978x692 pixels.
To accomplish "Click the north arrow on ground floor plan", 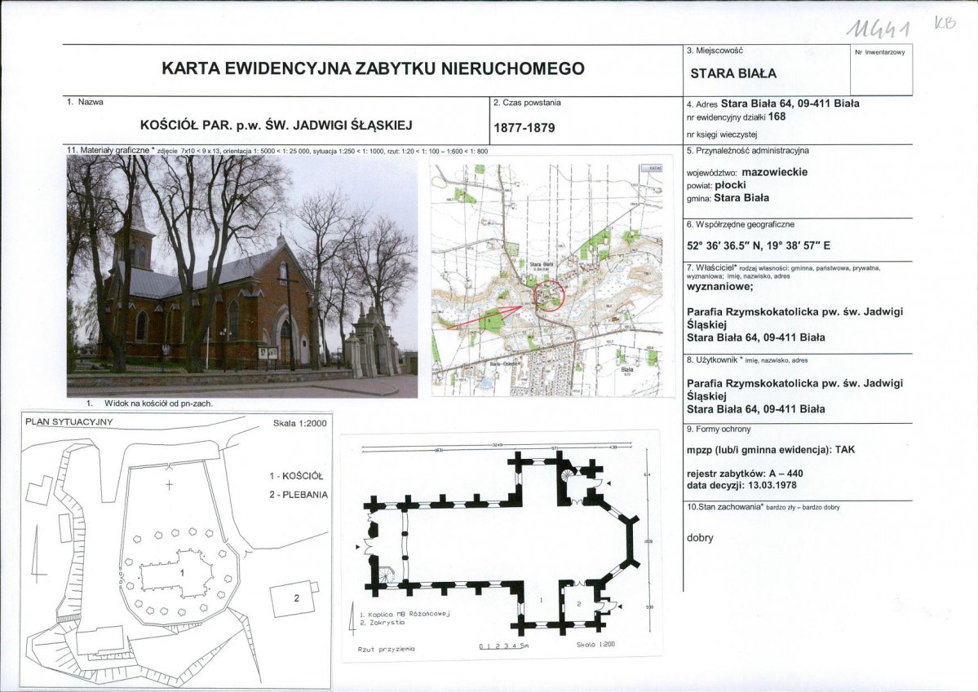I will [x=353, y=619].
